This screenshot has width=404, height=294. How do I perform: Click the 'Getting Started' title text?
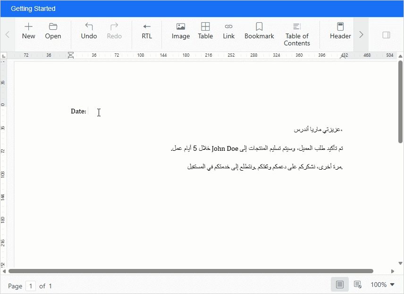(33, 9)
